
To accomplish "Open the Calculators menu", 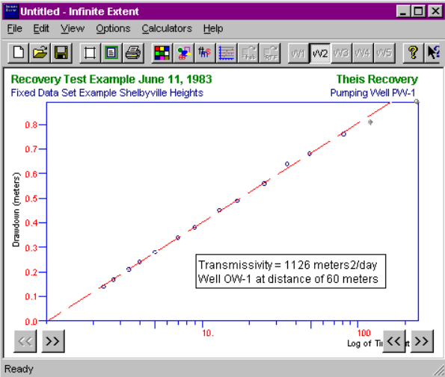I will coord(167,28).
